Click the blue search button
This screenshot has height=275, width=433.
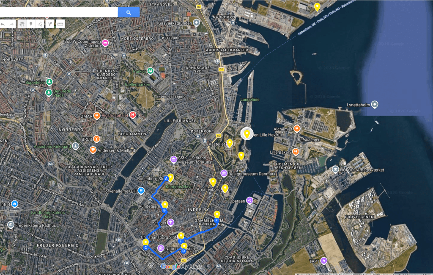(129, 13)
